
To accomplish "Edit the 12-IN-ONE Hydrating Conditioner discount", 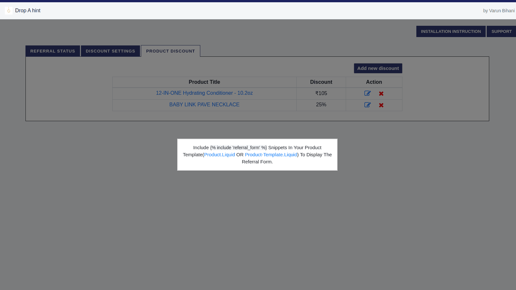I will [367, 93].
